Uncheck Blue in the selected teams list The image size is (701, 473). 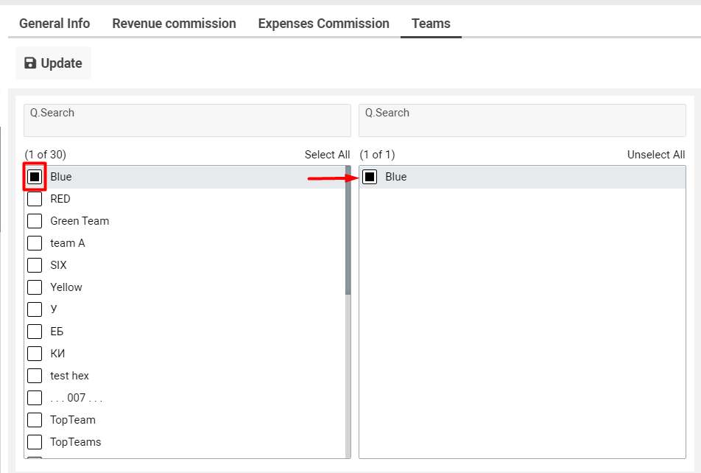[x=370, y=176]
